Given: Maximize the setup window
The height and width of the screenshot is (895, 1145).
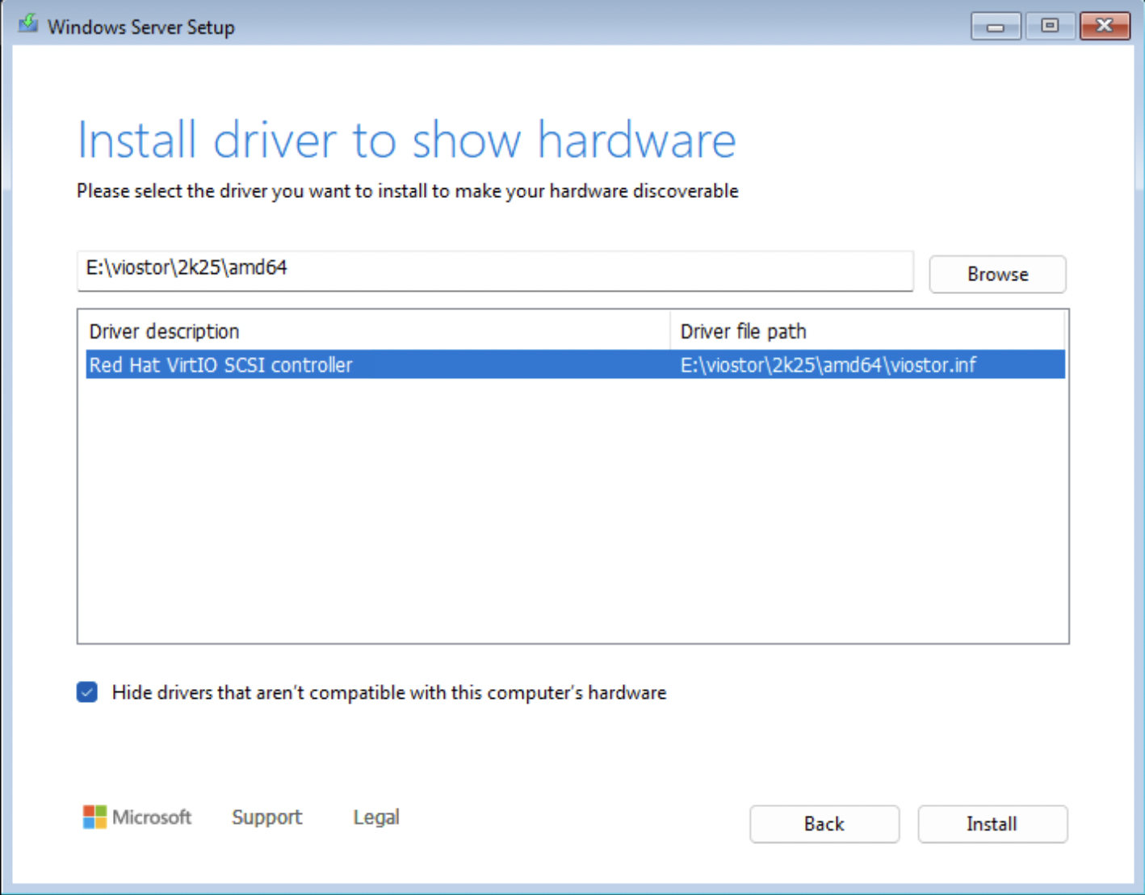Looking at the screenshot, I should [1050, 25].
